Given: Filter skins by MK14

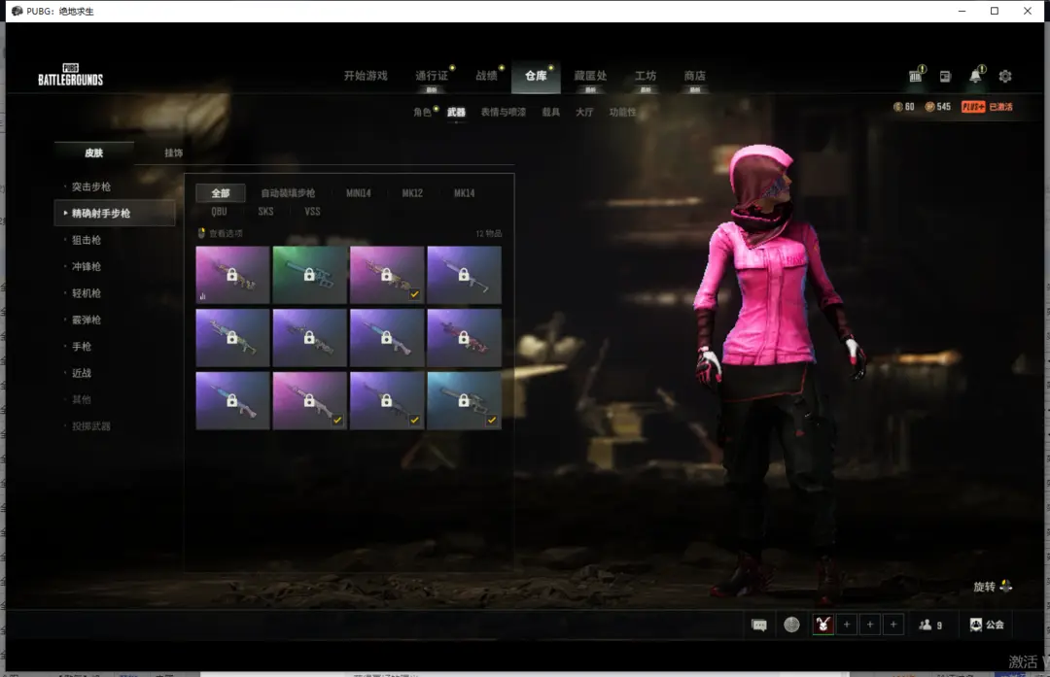Looking at the screenshot, I should click(x=464, y=192).
